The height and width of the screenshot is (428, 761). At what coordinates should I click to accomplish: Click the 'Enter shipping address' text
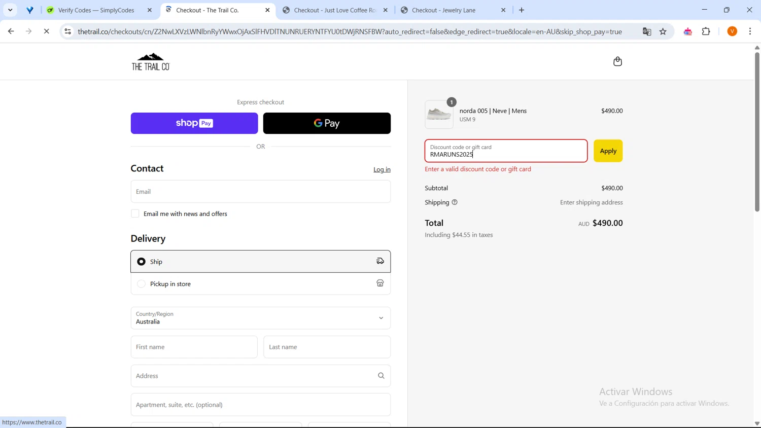(591, 202)
